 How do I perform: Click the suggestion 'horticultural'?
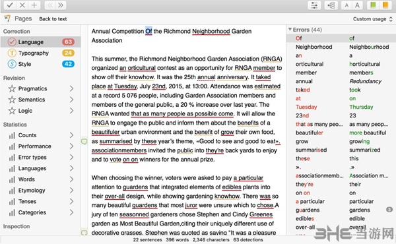tap(365, 64)
